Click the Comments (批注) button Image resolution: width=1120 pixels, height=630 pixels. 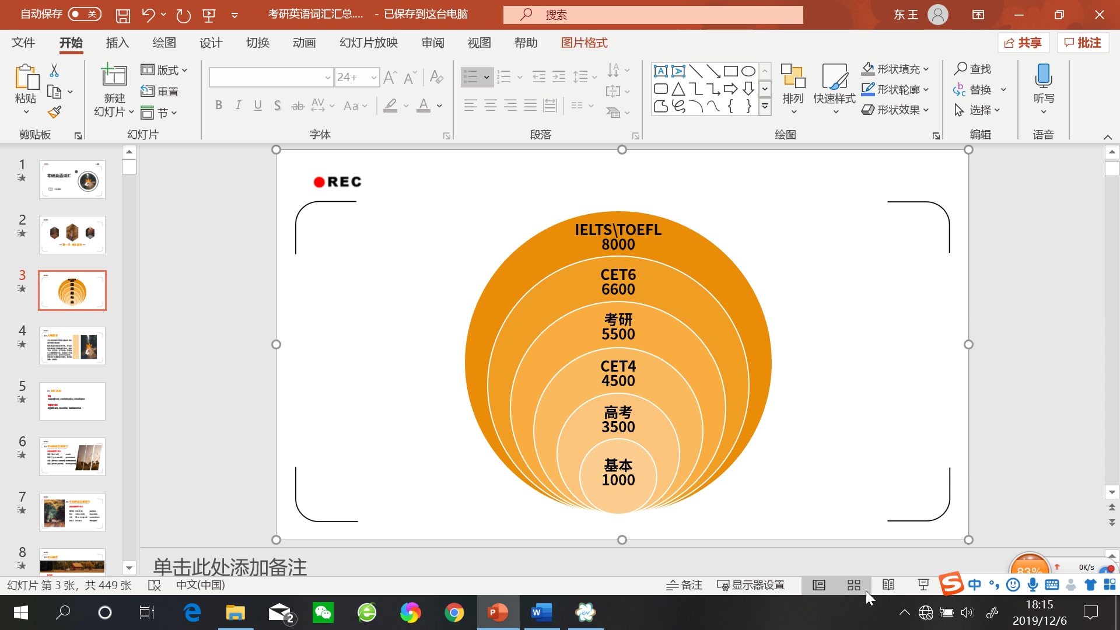[x=1083, y=43]
